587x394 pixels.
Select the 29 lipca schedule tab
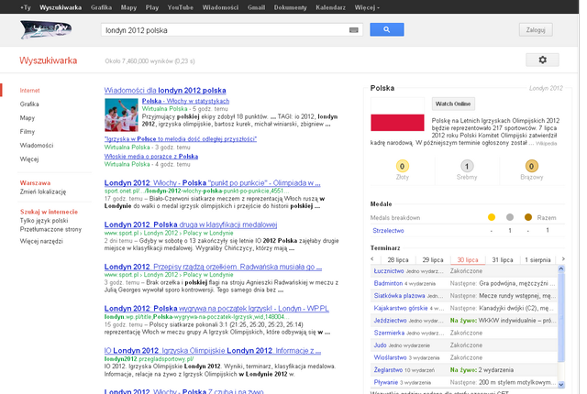tap(433, 260)
